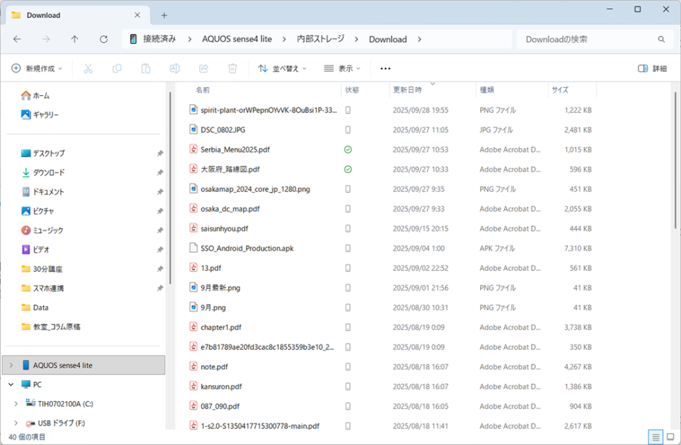The width and height of the screenshot is (681, 445).
Task: Click the Rename icon in toolbar
Action: coord(175,69)
